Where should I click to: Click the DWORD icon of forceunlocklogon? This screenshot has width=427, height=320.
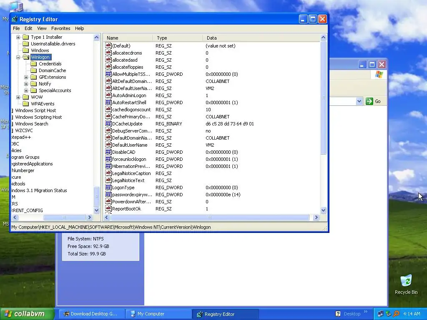pos(108,159)
